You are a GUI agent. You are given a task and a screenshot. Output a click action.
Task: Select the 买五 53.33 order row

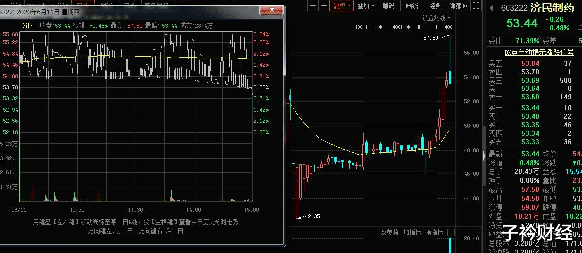click(x=534, y=142)
